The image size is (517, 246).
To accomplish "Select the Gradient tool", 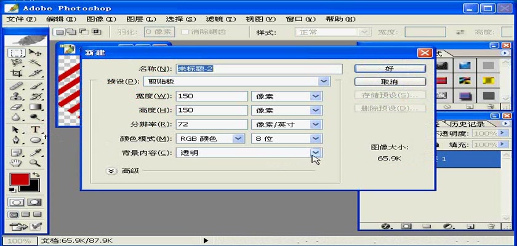I will 35,106.
